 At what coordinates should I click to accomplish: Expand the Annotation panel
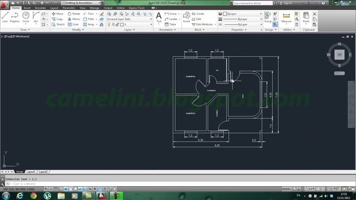(x=167, y=29)
